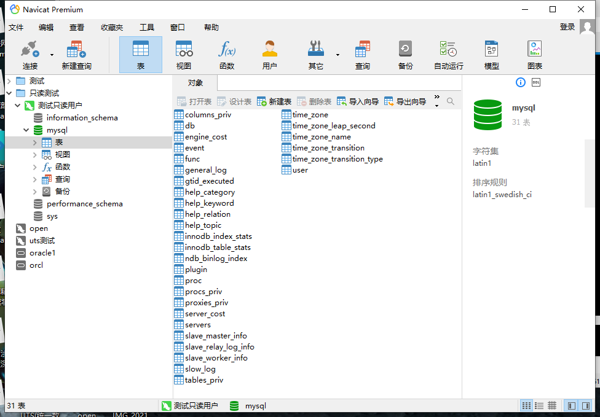
Task: Switch to detail view in the status bar
Action: pos(552,405)
